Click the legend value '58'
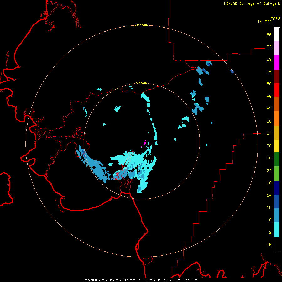This screenshot has width=282, height=282. click(x=269, y=59)
